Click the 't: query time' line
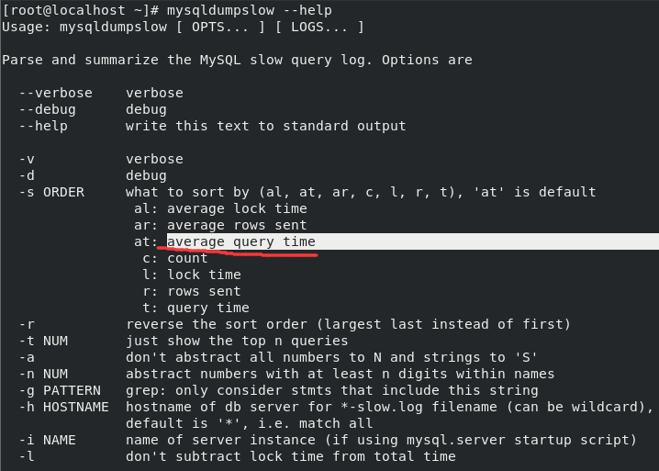 (x=195, y=308)
